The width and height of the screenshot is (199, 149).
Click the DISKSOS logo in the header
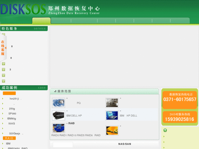tap(23, 9)
